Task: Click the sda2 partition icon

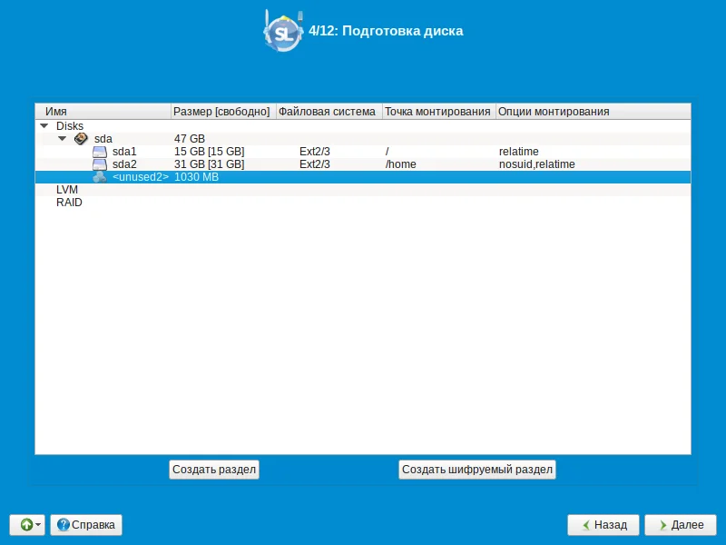Action: tap(100, 164)
